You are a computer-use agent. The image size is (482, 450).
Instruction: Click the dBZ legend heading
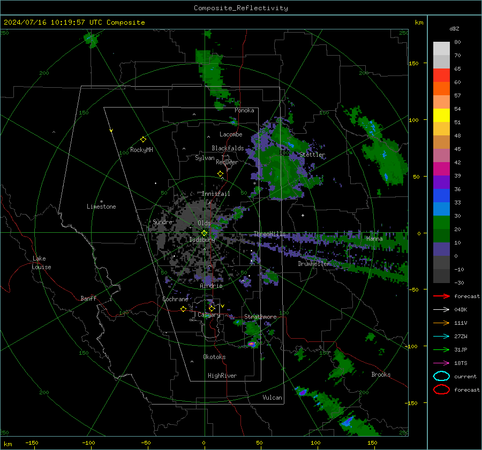(x=454, y=28)
